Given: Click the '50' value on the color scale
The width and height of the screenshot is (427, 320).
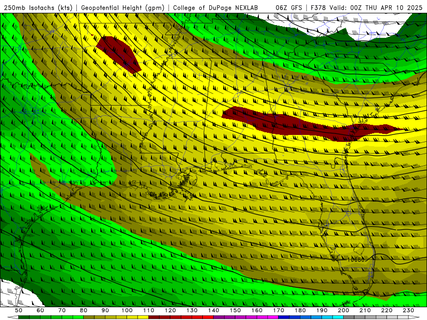Looking at the screenshot, I should 19,310.
